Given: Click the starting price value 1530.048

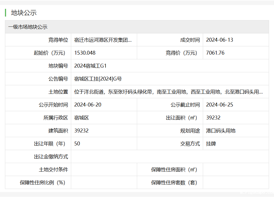Looking at the screenshot, I should 85,53.
